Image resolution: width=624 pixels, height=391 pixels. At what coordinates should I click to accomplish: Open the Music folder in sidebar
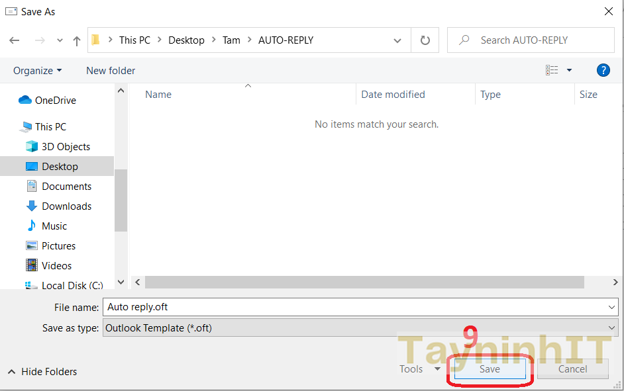54,226
